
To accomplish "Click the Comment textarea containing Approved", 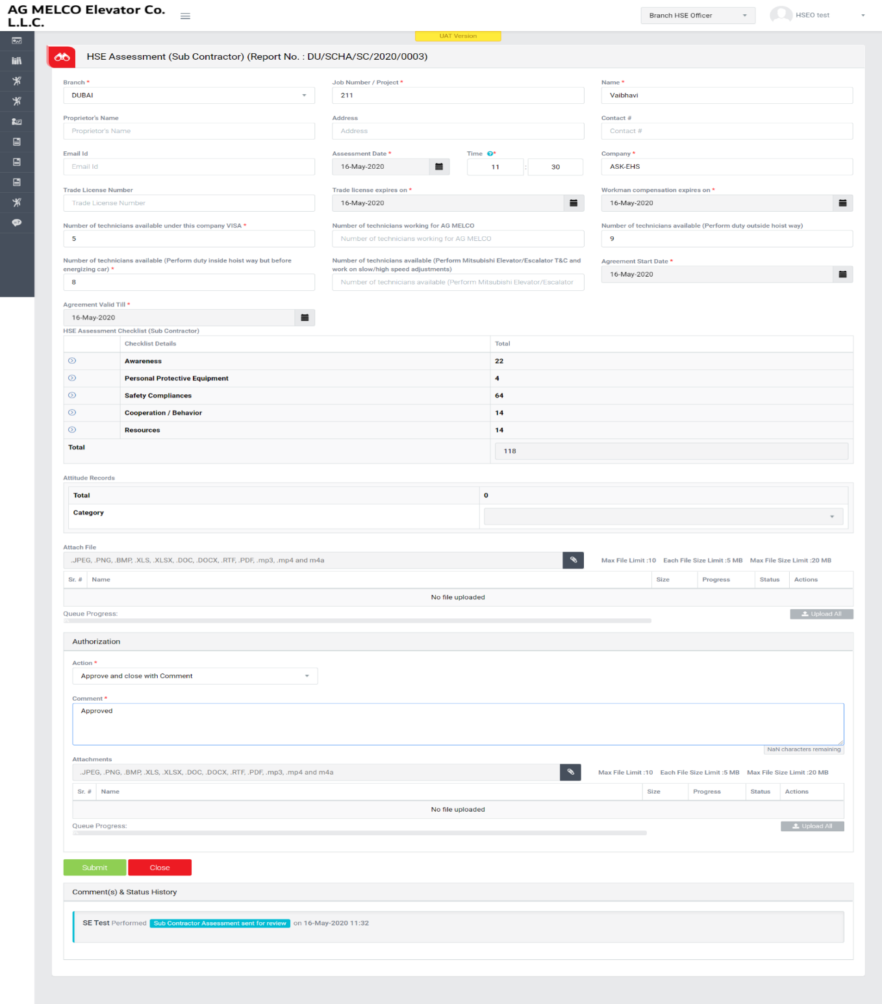I will coord(458,724).
